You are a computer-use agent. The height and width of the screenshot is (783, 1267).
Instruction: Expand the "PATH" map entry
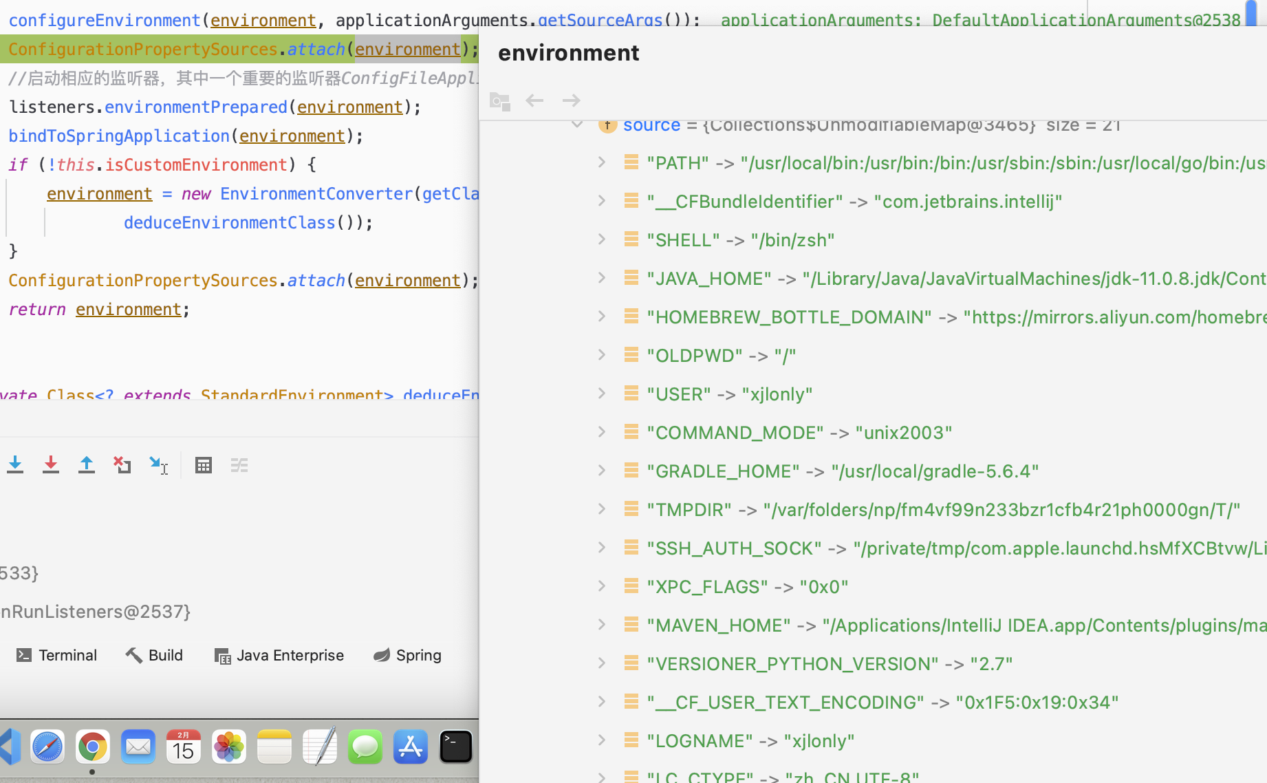click(602, 162)
